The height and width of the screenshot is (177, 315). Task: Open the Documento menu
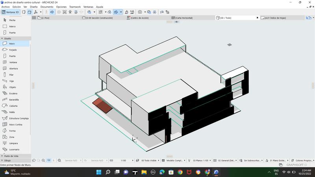tap(47, 7)
